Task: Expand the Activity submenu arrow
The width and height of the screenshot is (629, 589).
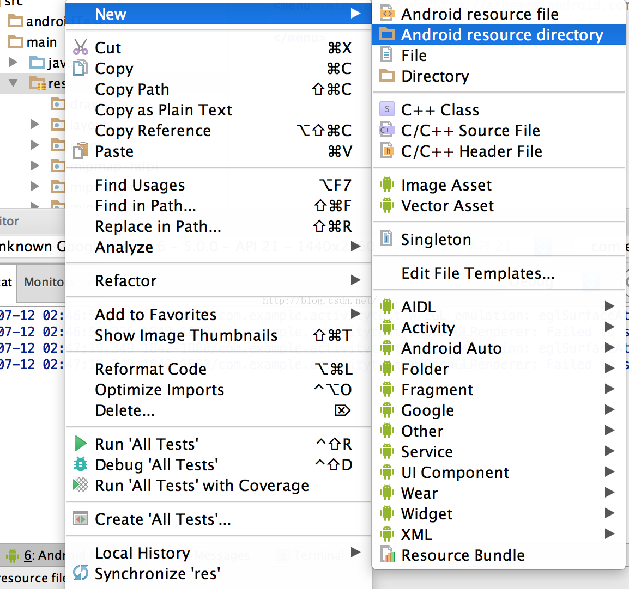Action: (x=610, y=327)
